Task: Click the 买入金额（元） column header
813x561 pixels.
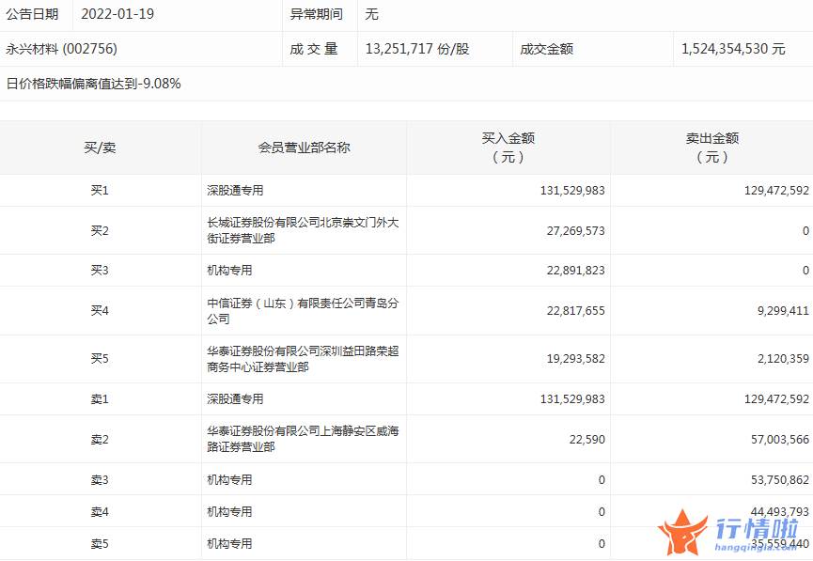Action: click(508, 148)
